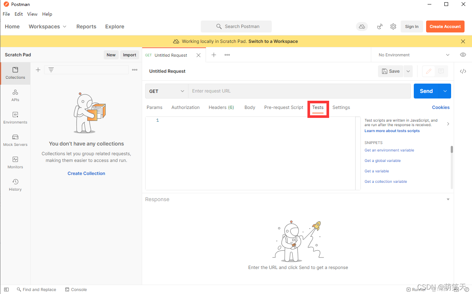Click the Create Account button
Image resolution: width=472 pixels, height=294 pixels.
(x=445, y=26)
